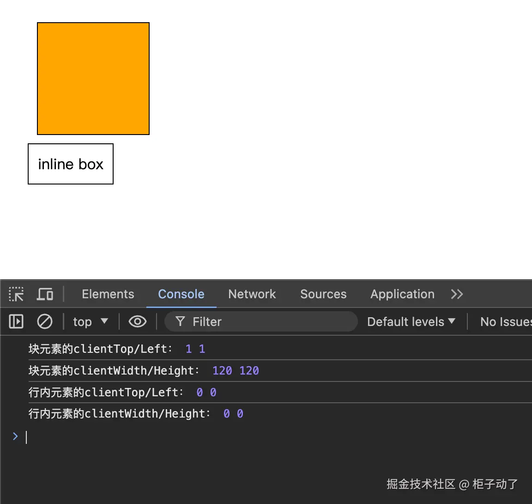
Task: Click the first 120 value in console
Action: 222,370
